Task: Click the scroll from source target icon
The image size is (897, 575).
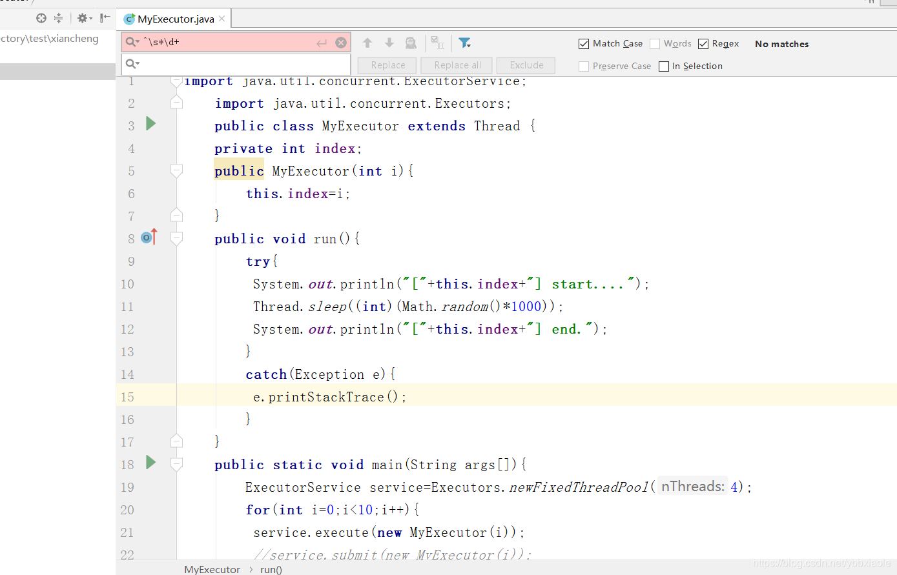Action: pyautogui.click(x=41, y=18)
